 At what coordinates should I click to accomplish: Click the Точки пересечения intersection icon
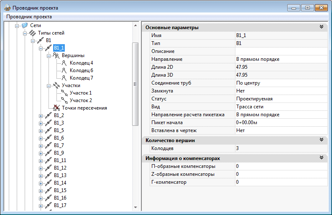56,108
